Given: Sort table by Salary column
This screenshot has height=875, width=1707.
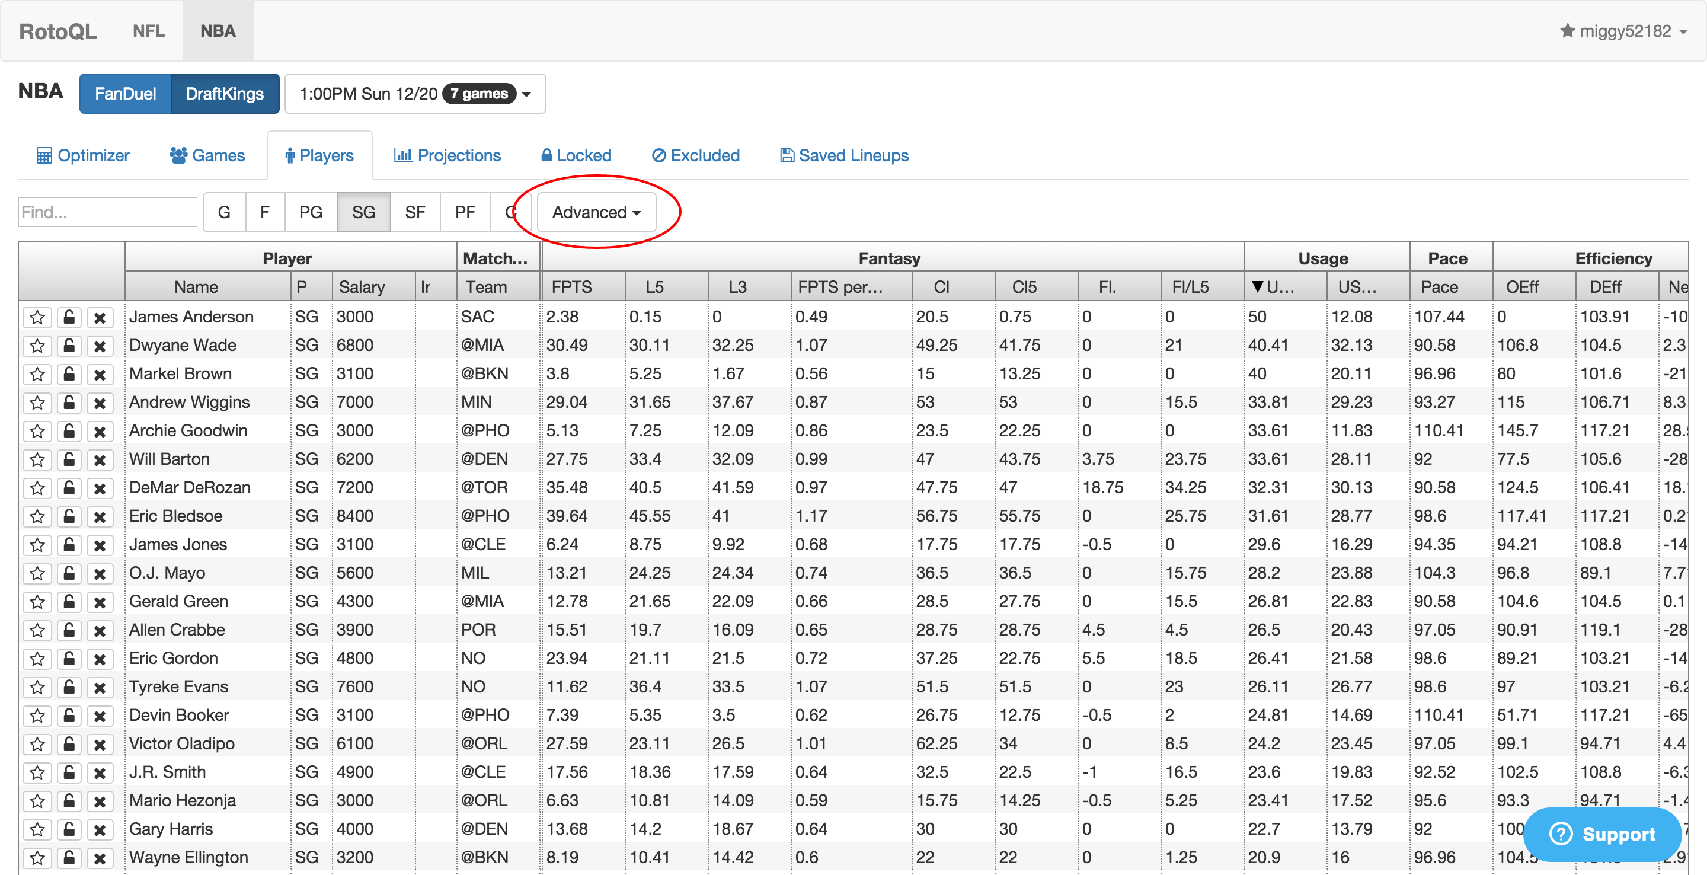Looking at the screenshot, I should pyautogui.click(x=373, y=287).
